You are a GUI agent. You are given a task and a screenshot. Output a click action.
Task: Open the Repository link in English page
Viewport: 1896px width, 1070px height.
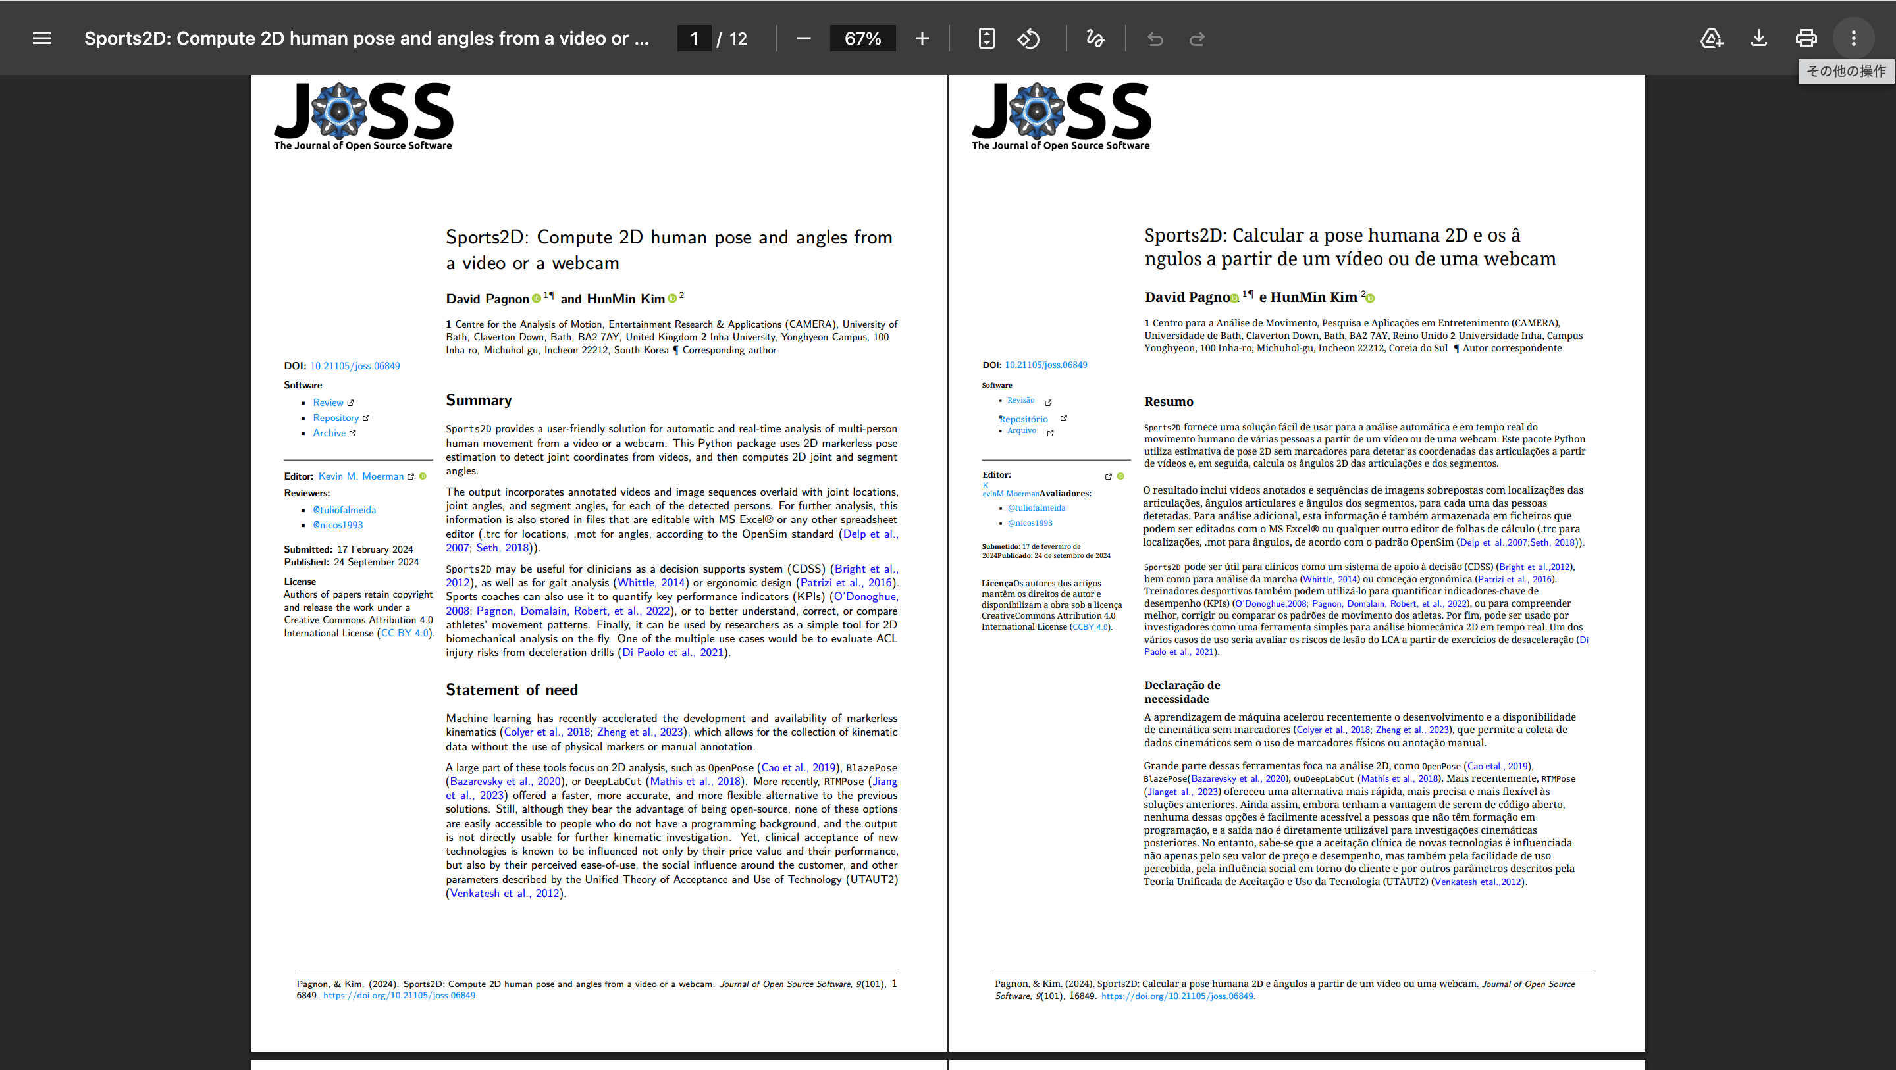coord(336,418)
